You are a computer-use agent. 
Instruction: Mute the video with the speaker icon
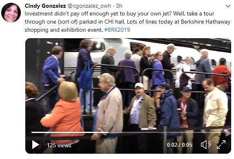[x=206, y=145]
